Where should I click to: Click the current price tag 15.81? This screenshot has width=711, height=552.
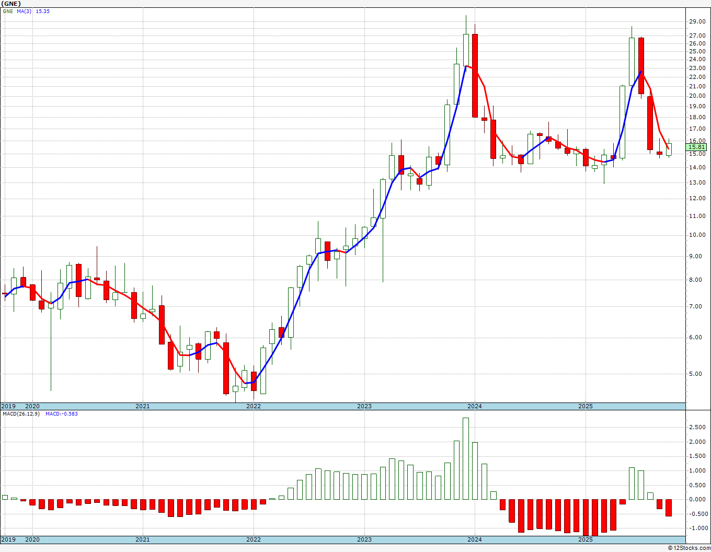click(697, 147)
